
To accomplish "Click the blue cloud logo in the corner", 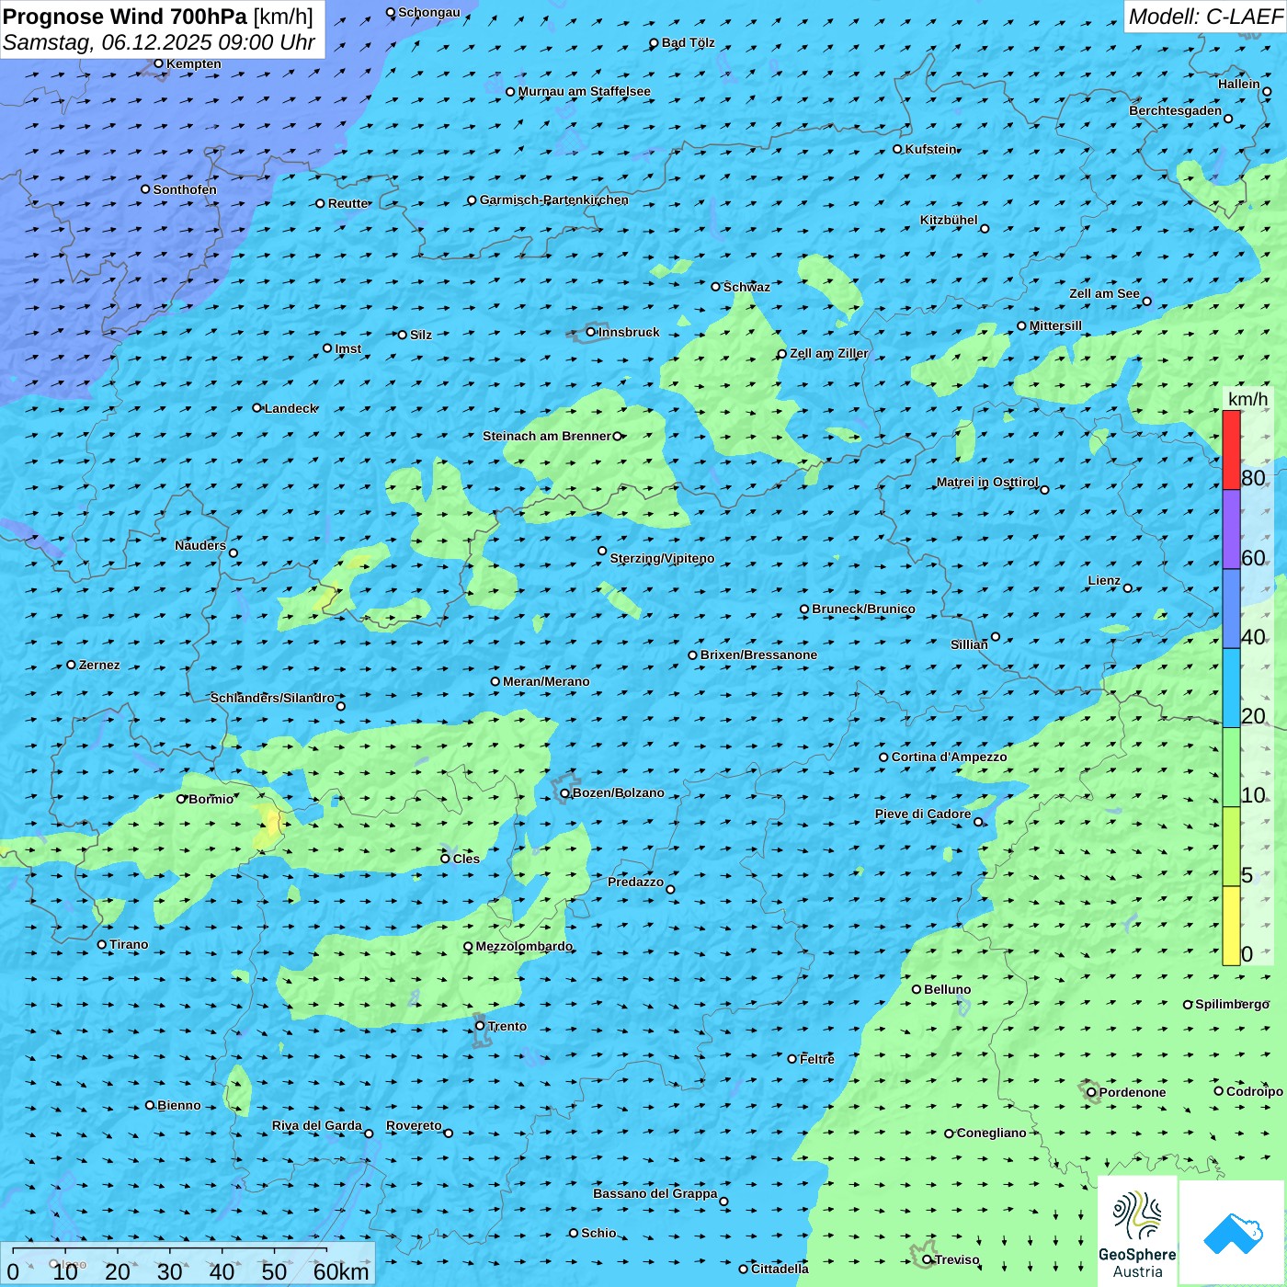I will [1232, 1233].
